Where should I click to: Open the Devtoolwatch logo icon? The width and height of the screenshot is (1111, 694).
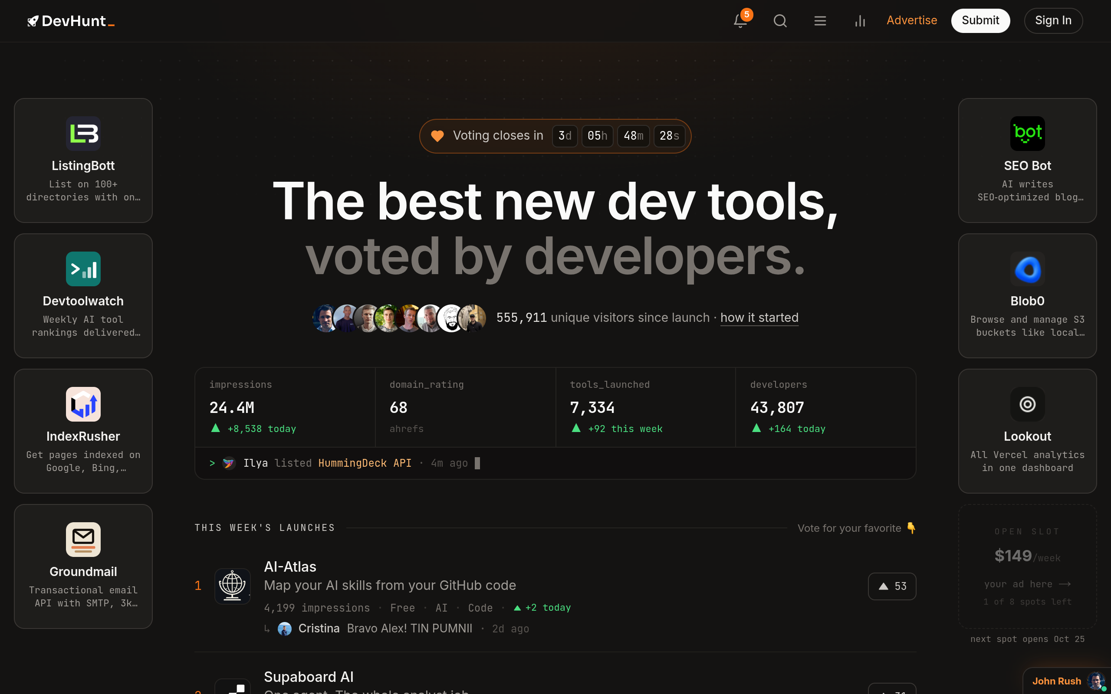coord(83,269)
